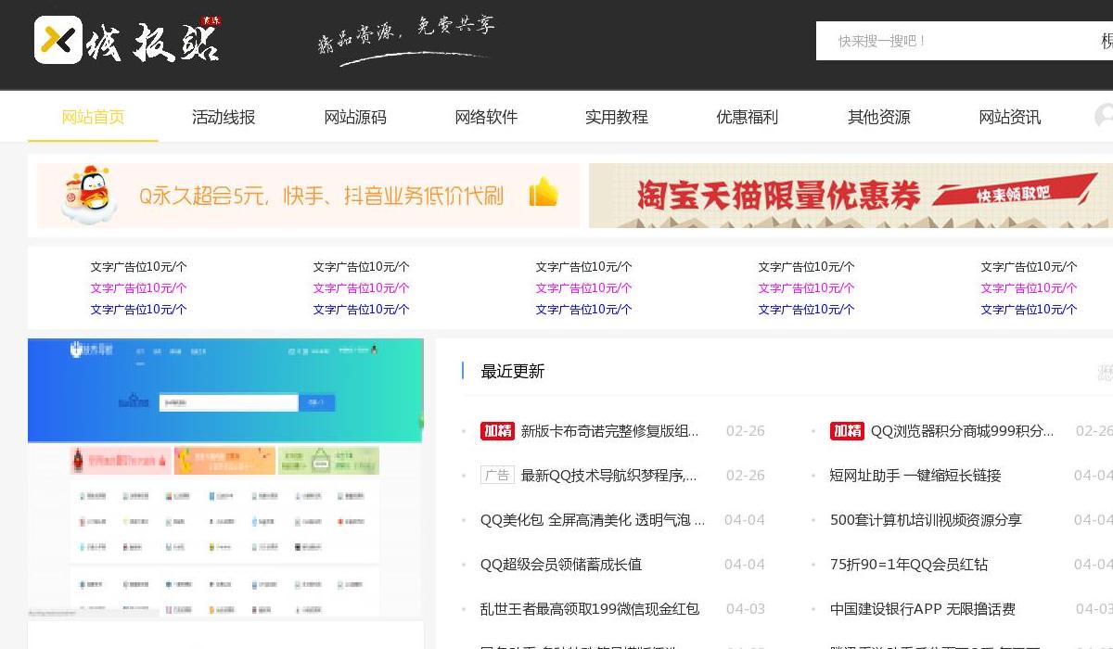Open 新版卡布奇诺完整修复版 article

[610, 431]
